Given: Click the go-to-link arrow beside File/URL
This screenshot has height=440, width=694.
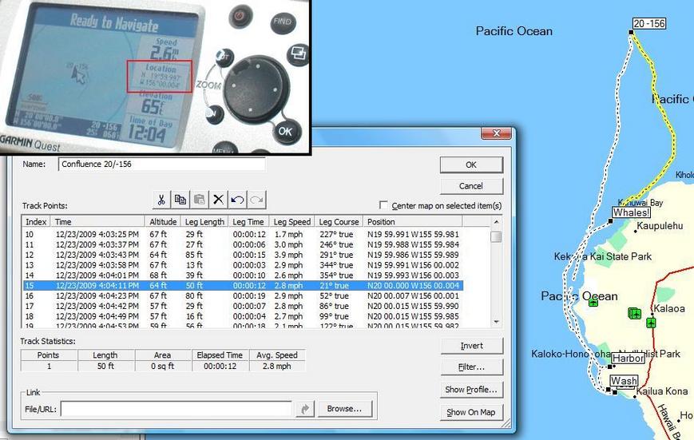Looking at the screenshot, I should [304, 409].
